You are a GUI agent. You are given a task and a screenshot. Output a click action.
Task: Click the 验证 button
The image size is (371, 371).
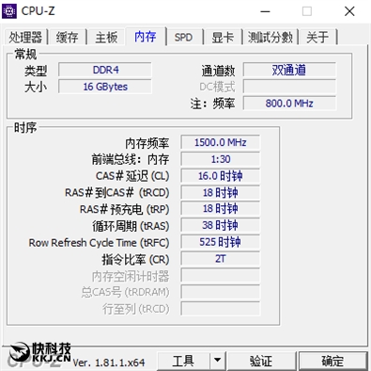pos(261,361)
